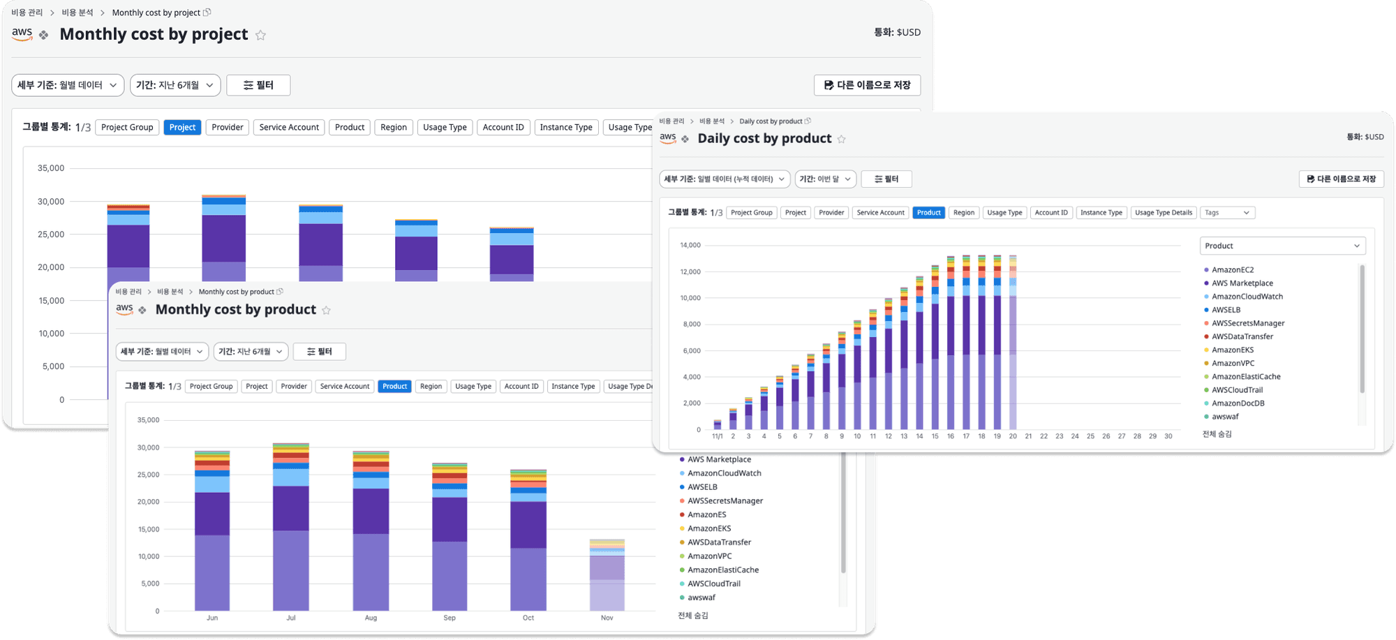
Task: Open the Tags dropdown in daily window
Action: click(x=1227, y=213)
